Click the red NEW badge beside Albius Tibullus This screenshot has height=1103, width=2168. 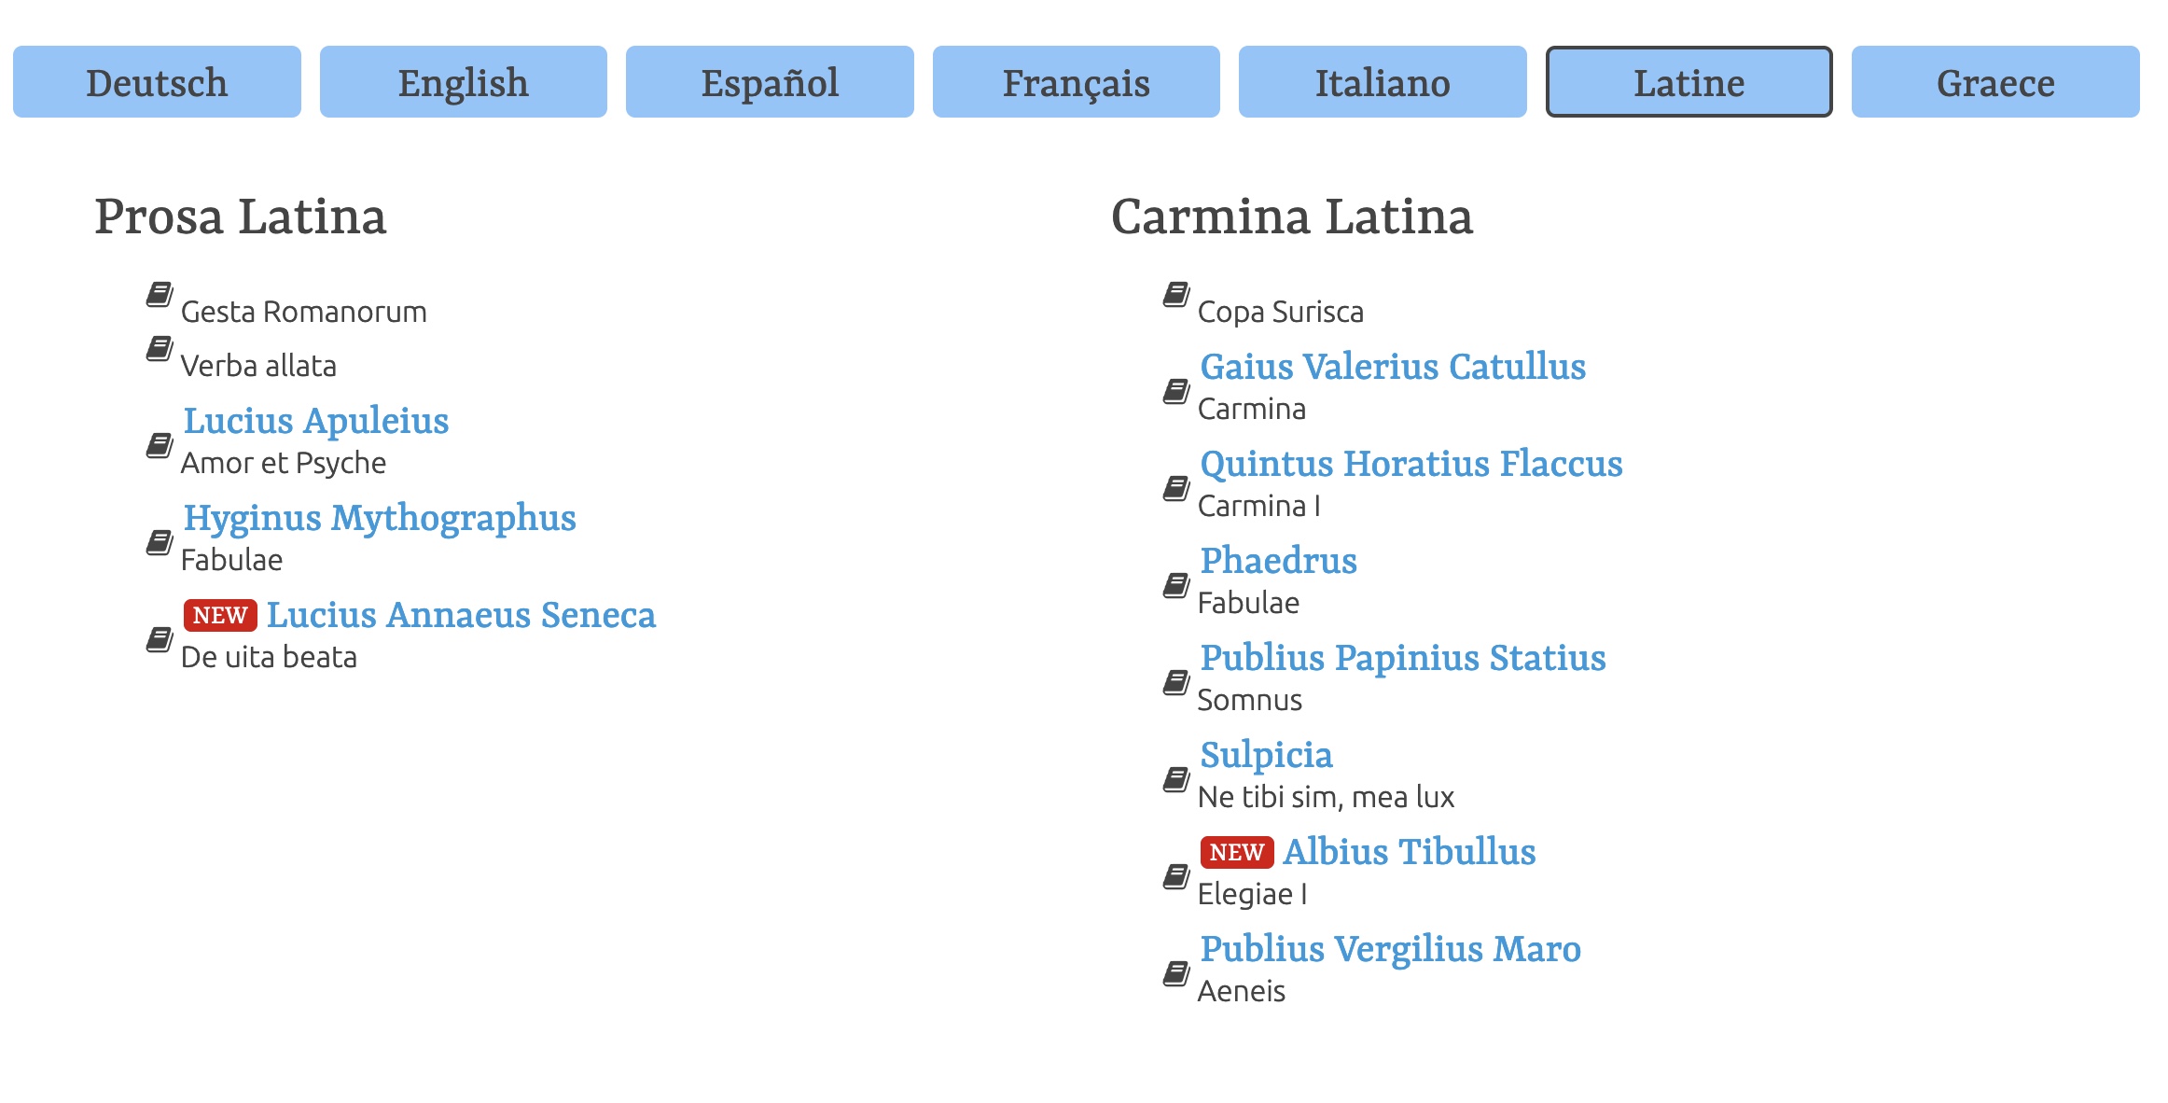pyautogui.click(x=1237, y=852)
